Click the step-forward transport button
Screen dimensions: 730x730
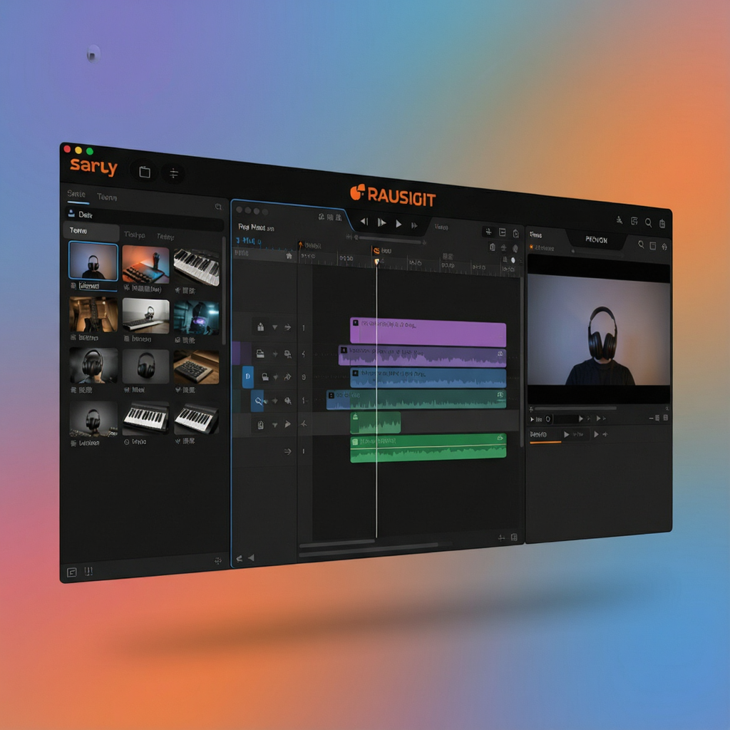[382, 222]
